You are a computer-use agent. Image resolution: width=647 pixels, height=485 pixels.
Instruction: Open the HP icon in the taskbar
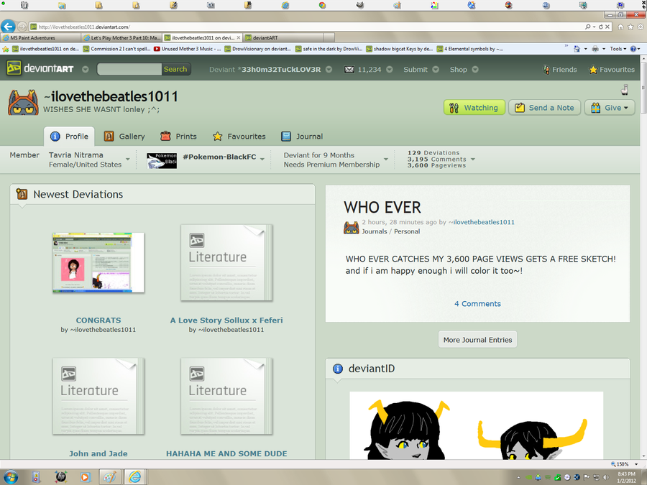pos(60,477)
